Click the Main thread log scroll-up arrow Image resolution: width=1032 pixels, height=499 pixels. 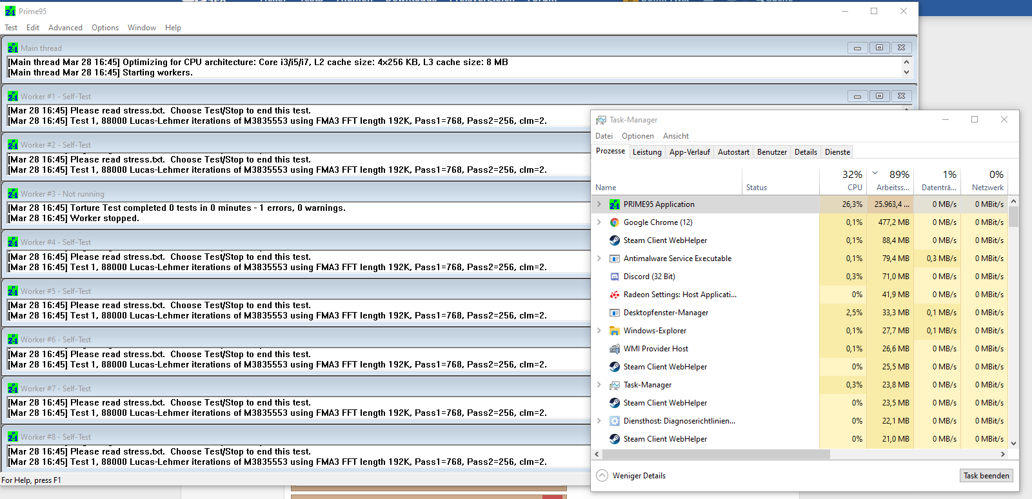click(906, 62)
